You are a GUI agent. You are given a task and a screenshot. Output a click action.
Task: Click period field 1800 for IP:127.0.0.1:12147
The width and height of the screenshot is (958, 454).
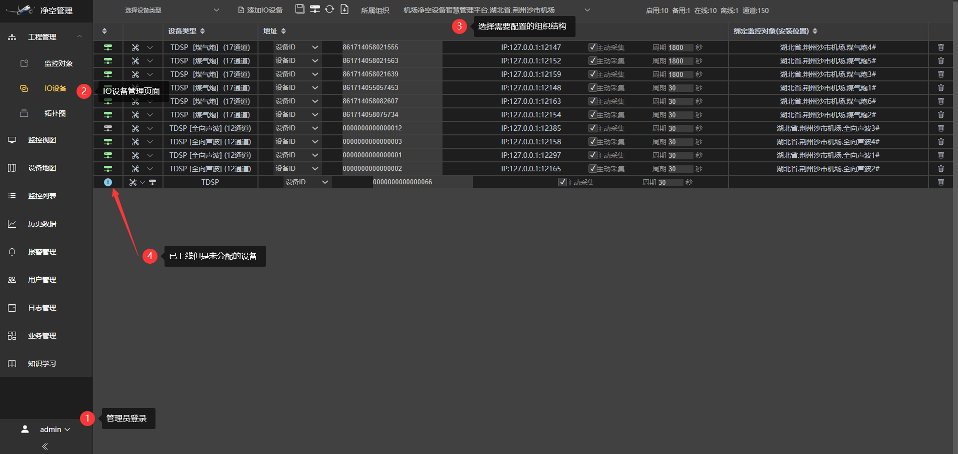[680, 47]
